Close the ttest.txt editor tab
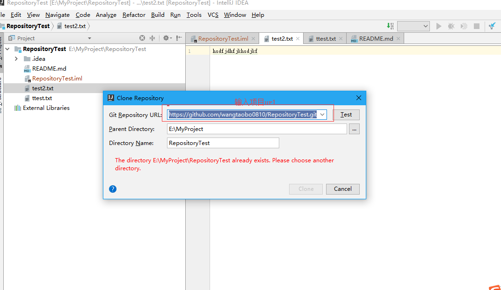The width and height of the screenshot is (501, 290). pyautogui.click(x=341, y=39)
